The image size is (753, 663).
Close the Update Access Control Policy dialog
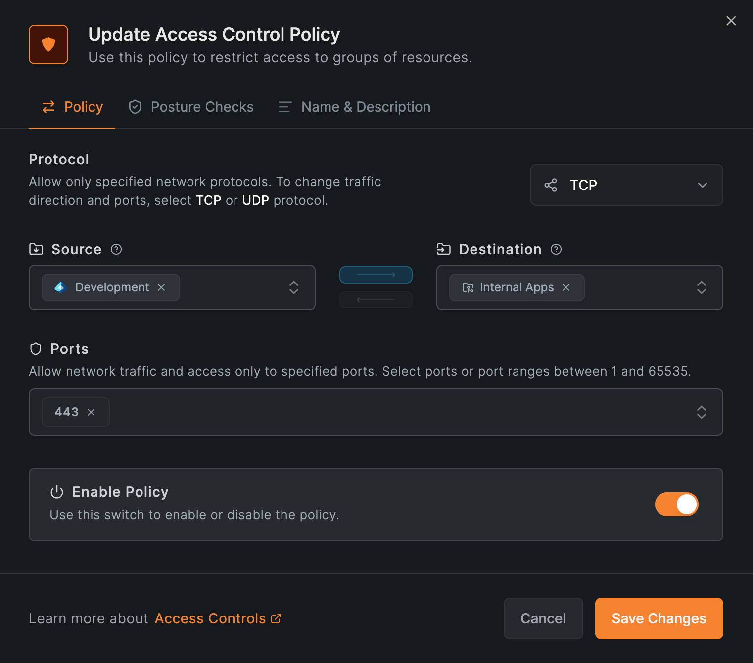731,21
